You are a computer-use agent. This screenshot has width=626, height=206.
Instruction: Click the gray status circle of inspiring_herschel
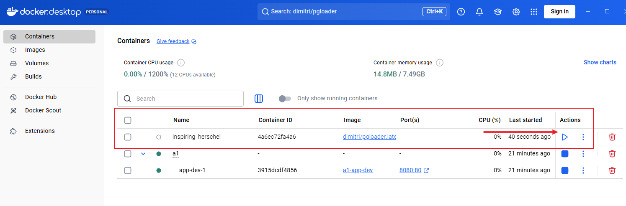[x=159, y=137]
